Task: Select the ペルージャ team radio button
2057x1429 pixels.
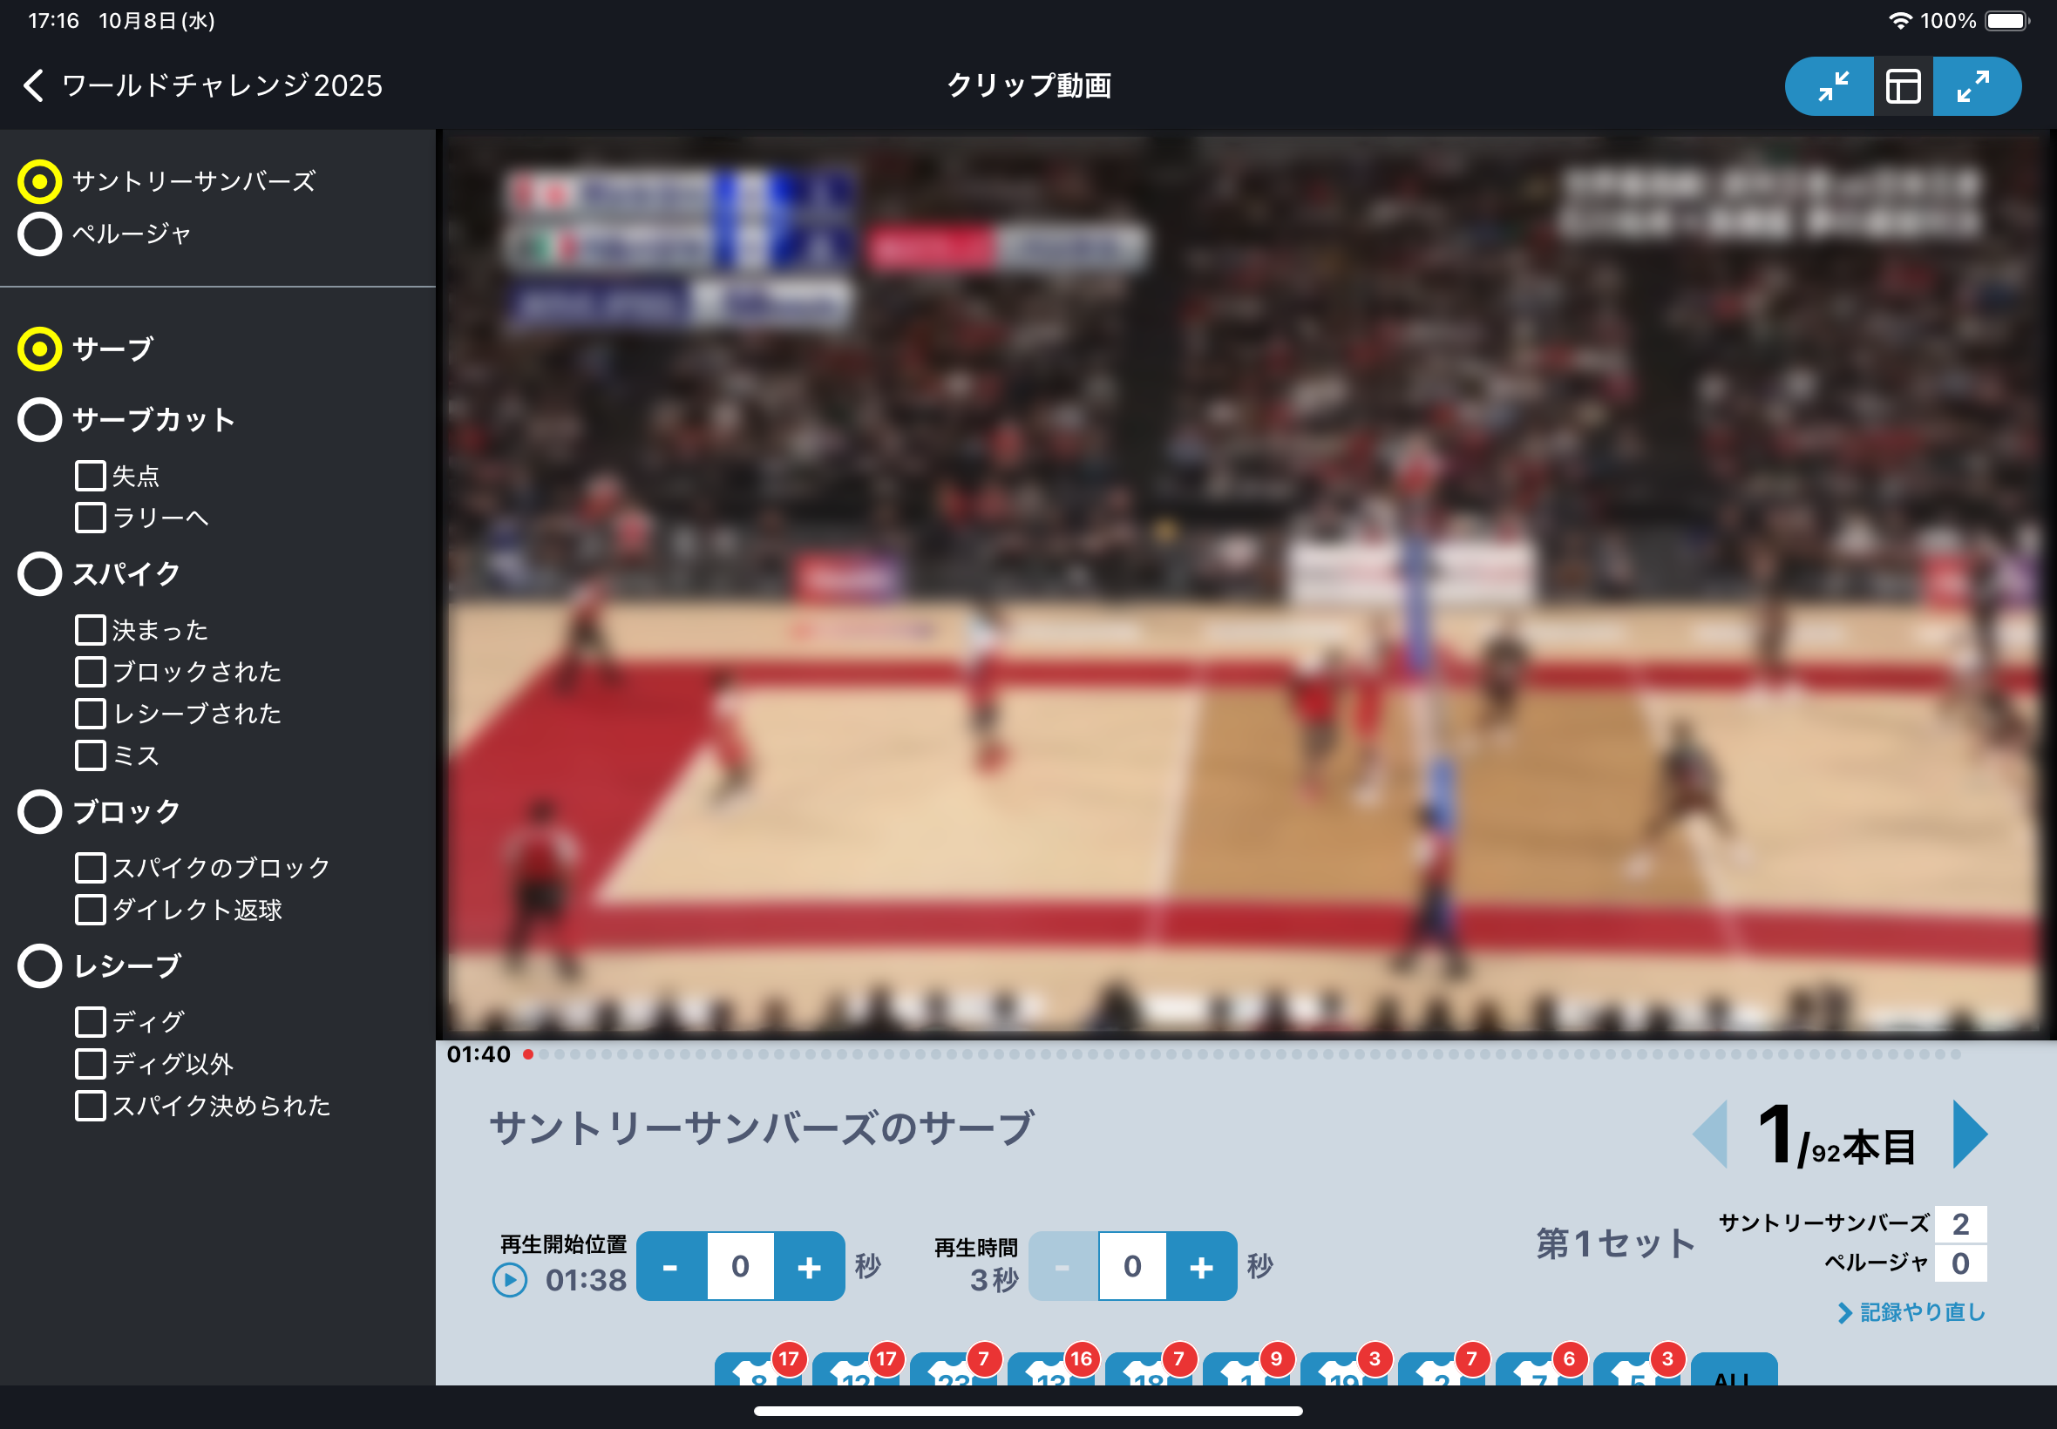Action: [39, 234]
